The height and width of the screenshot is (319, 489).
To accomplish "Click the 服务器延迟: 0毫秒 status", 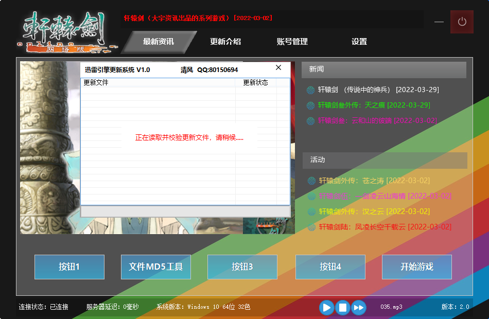I will tap(113, 307).
